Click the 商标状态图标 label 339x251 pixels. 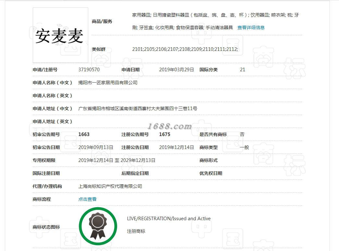pyautogui.click(x=46, y=227)
